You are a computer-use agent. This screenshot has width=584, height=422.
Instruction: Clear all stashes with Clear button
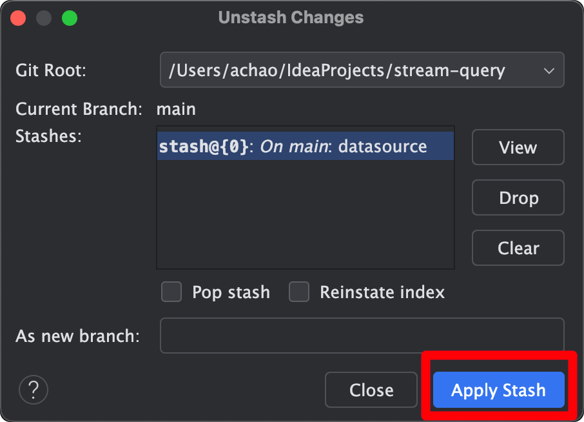pos(518,248)
